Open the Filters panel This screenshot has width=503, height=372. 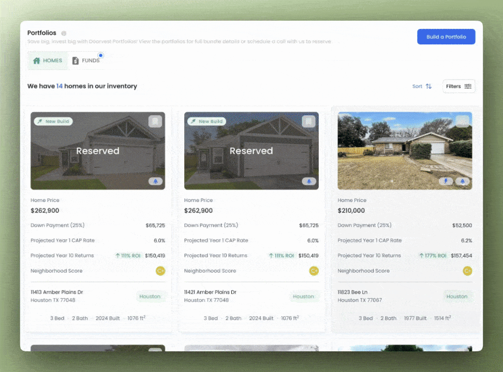458,86
